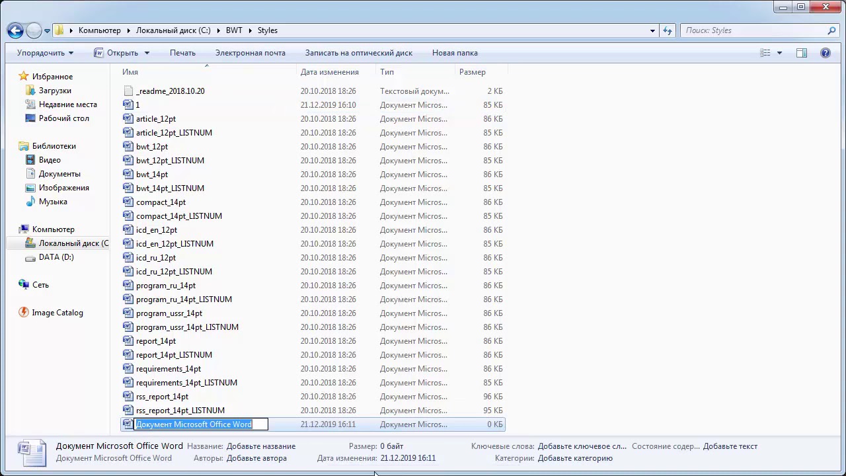This screenshot has height=476, width=846.
Task: Click 'Добавьте название' in details pane
Action: click(x=261, y=446)
